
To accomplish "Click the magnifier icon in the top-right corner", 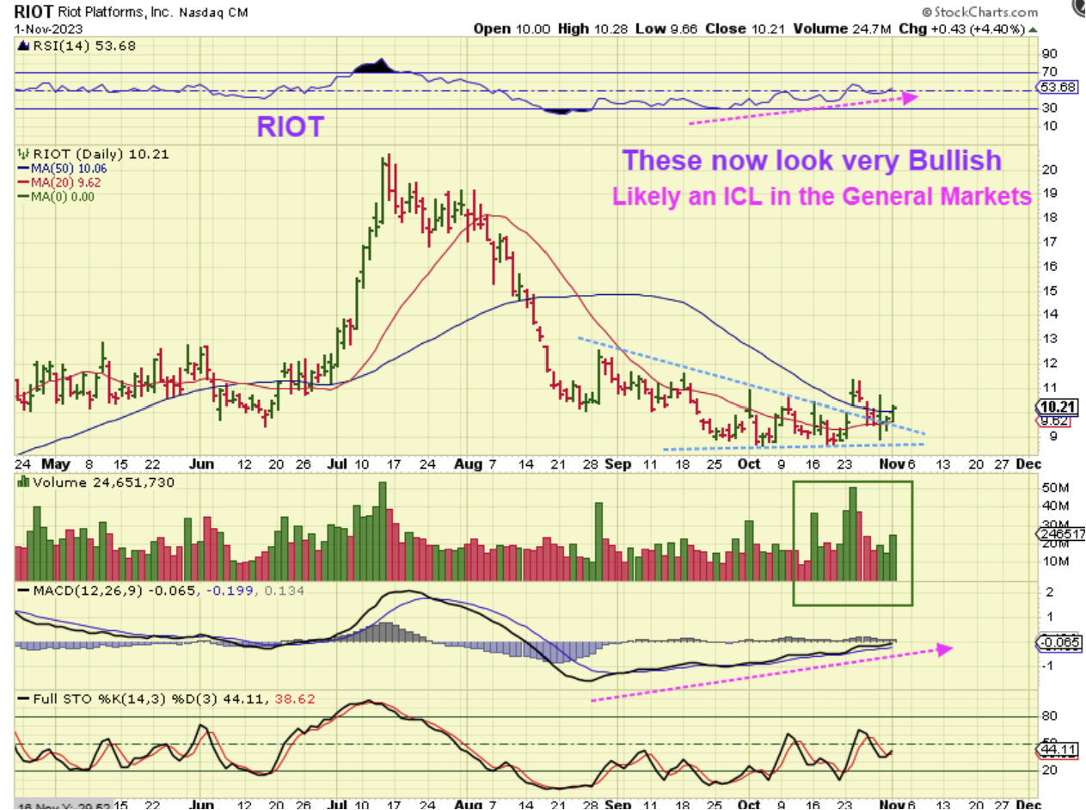I will point(1079,9).
